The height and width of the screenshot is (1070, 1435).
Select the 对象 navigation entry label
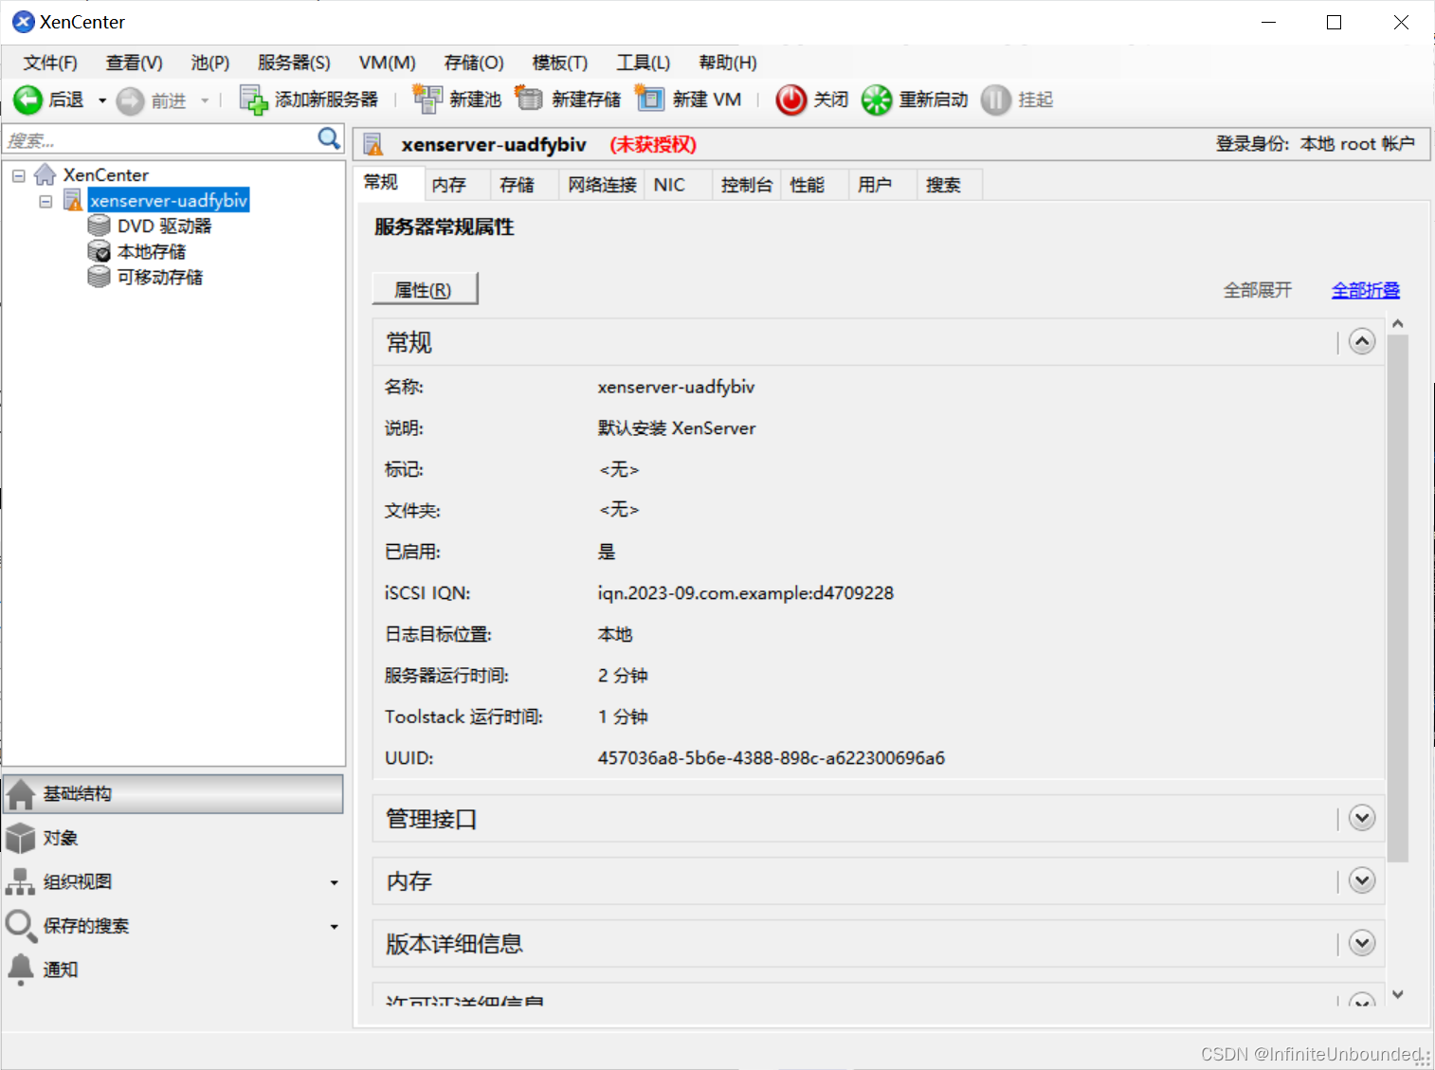click(x=61, y=838)
